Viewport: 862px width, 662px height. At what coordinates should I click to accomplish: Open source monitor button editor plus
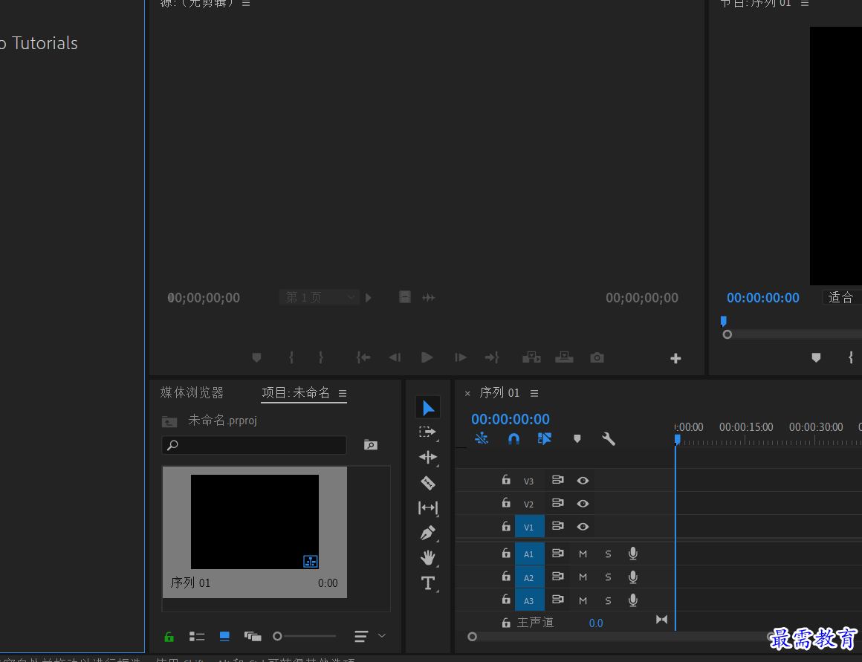click(x=675, y=359)
